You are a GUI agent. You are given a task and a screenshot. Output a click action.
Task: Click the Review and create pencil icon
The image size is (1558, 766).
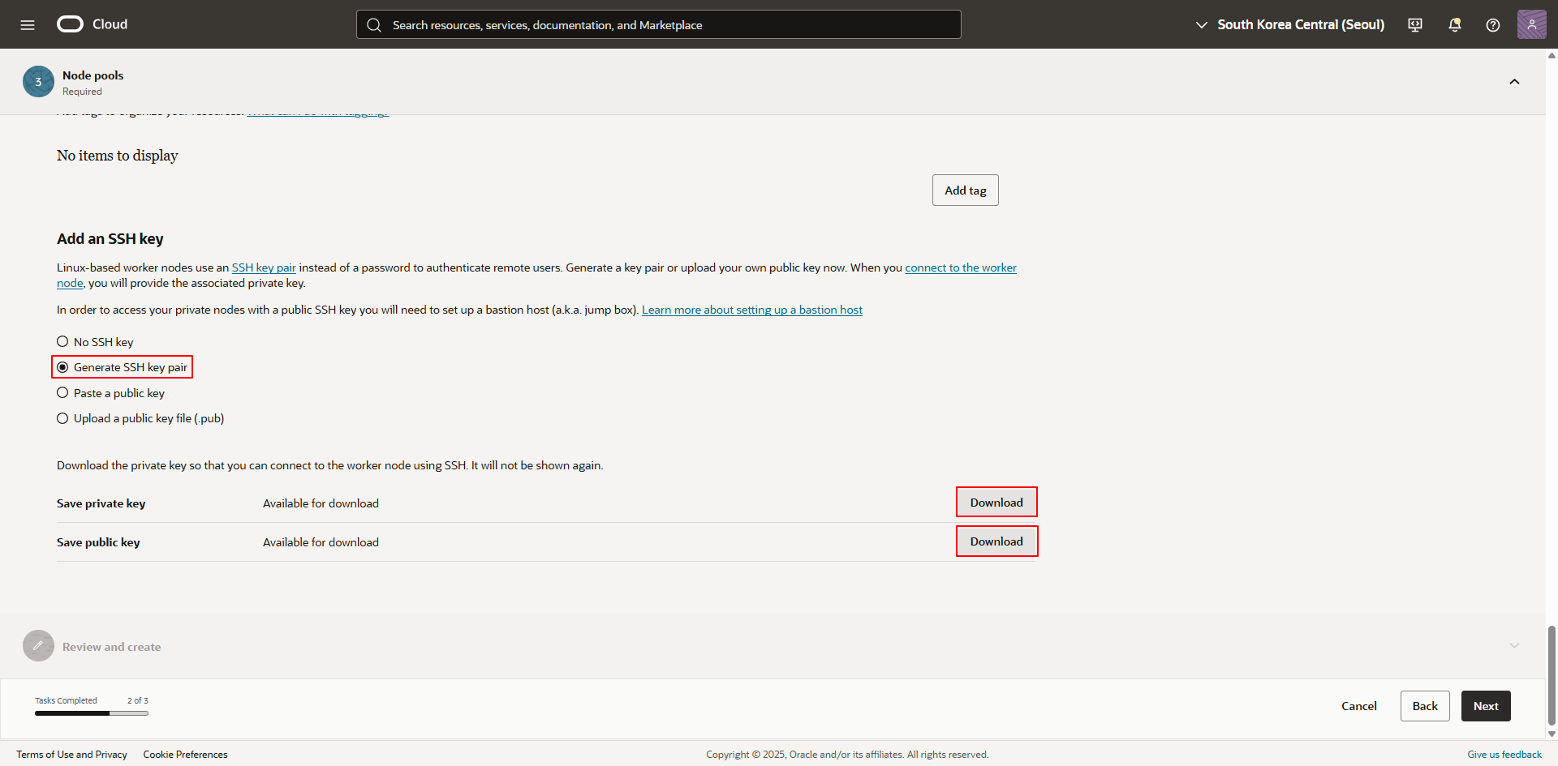(x=38, y=646)
